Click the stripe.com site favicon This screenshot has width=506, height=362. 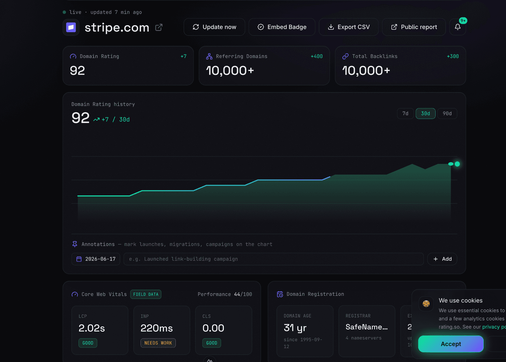(x=71, y=27)
